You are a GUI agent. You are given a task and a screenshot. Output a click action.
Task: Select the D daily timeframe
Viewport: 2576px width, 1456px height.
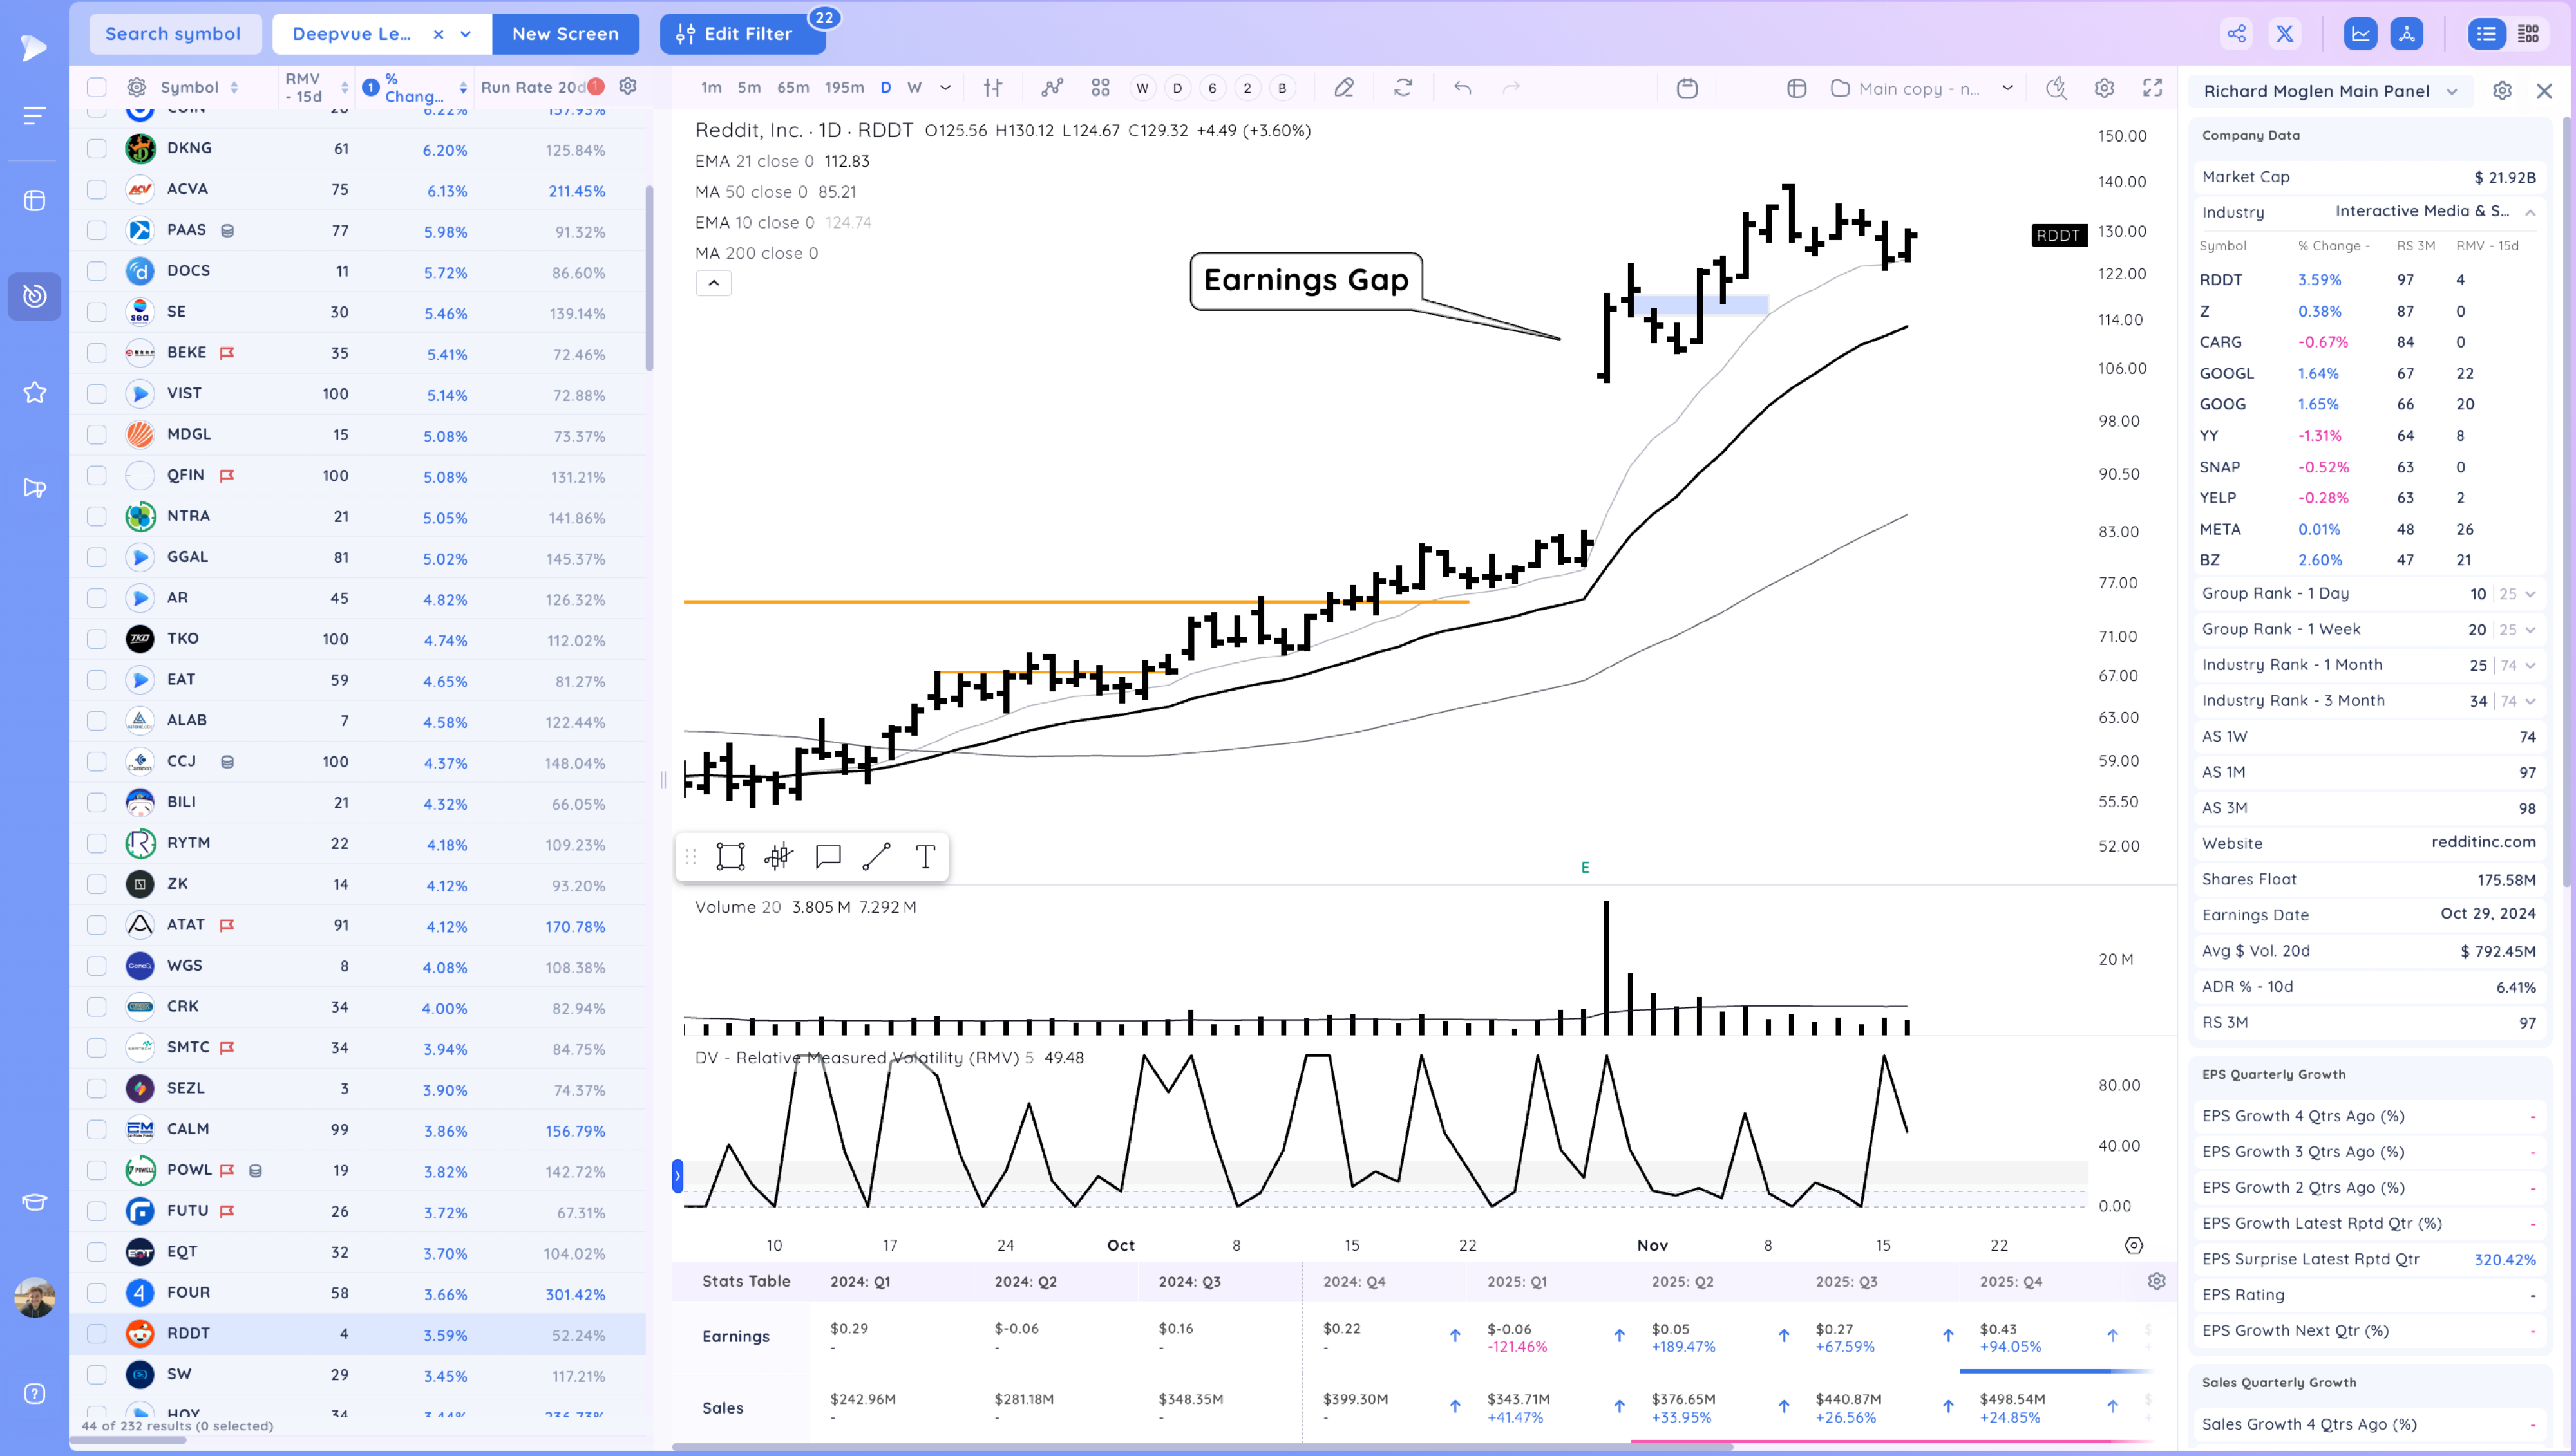[x=885, y=88]
